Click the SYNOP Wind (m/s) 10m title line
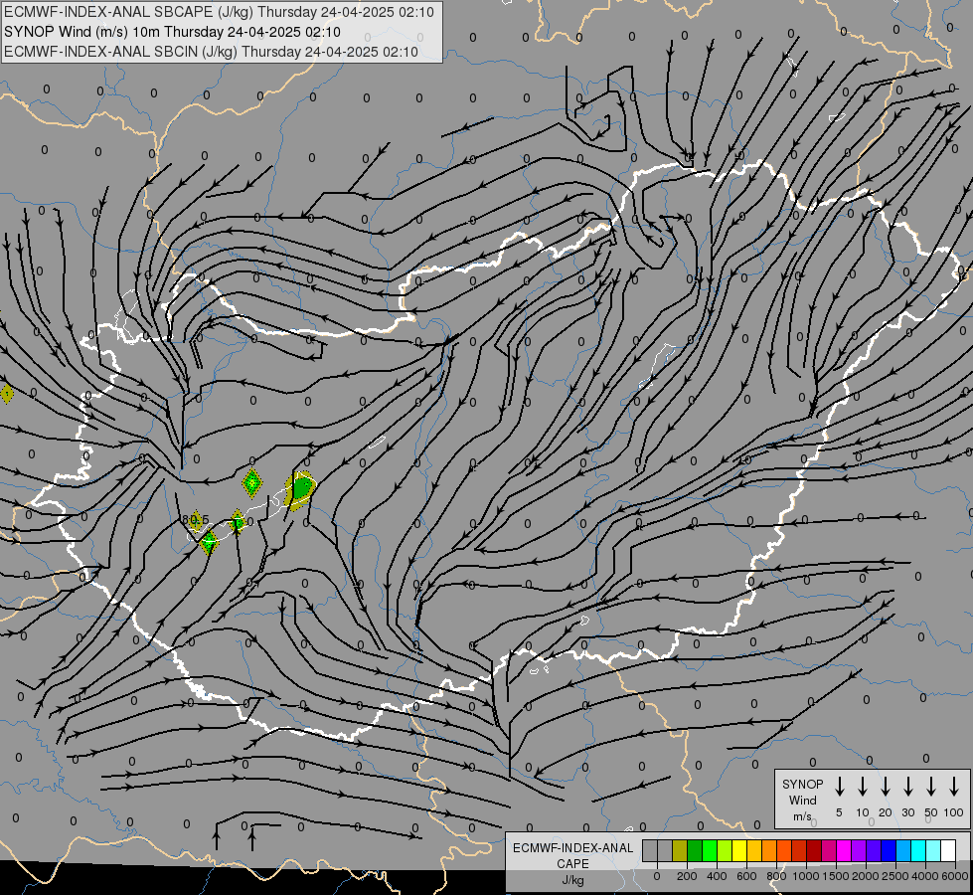Image resolution: width=973 pixels, height=895 pixels. [172, 32]
